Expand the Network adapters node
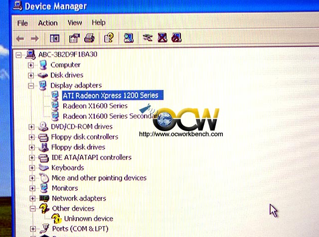The width and height of the screenshot is (319, 237). click(32, 198)
